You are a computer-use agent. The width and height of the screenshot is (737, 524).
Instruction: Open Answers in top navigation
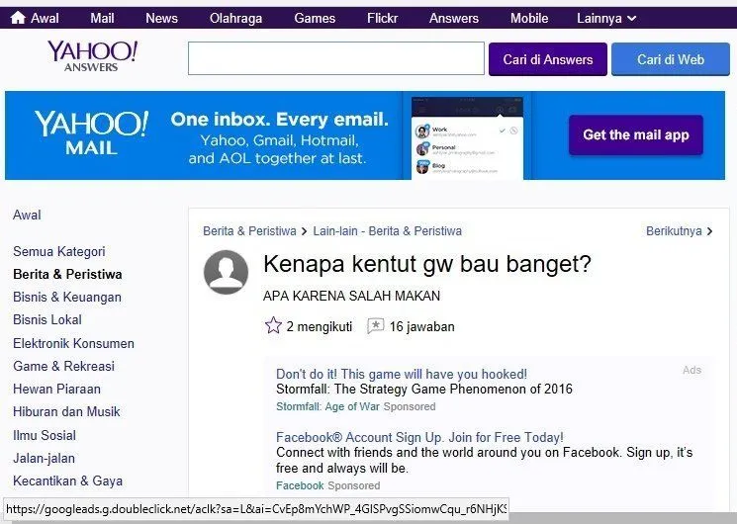point(453,19)
